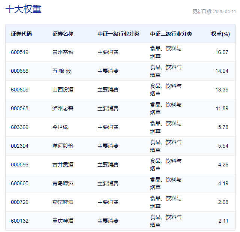The width and height of the screenshot is (240, 232).
Task: Select weight value 13.39
Action: [222, 90]
